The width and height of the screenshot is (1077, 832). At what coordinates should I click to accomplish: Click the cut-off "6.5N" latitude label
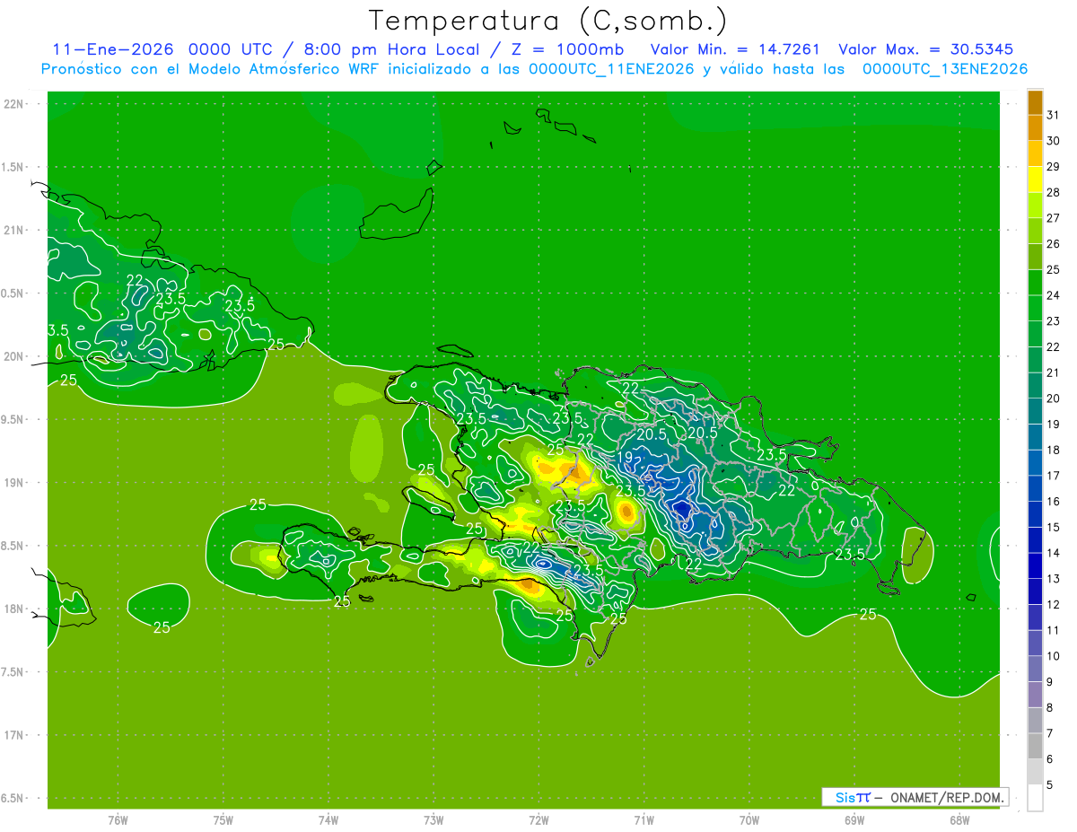13,798
